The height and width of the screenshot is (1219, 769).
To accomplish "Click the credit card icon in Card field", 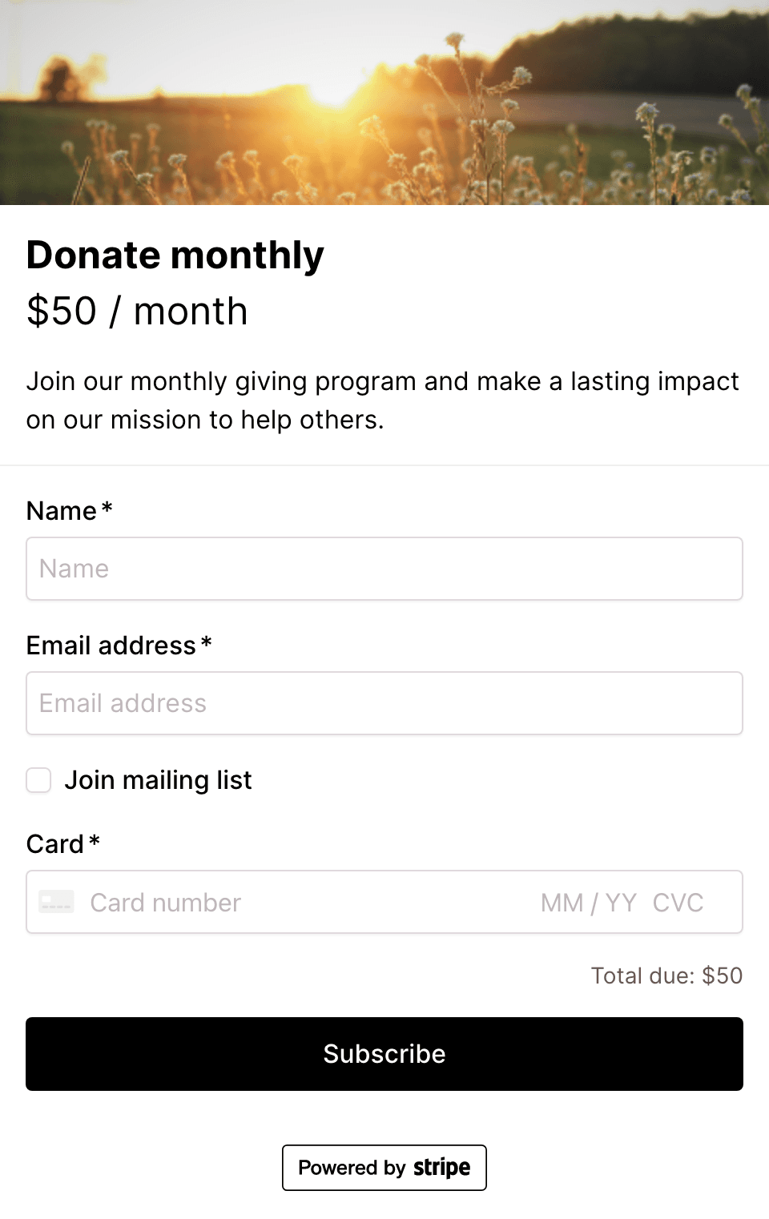I will [56, 902].
